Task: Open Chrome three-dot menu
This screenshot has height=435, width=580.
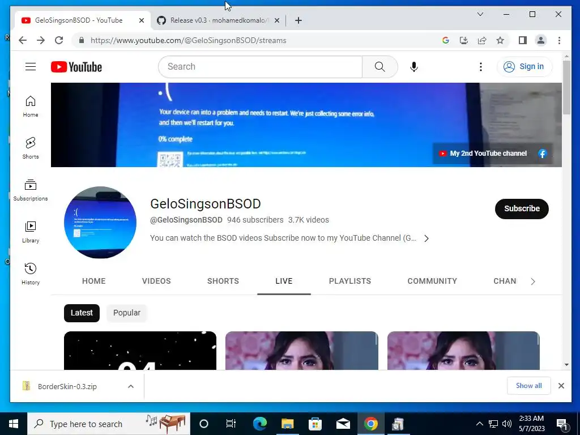Action: tap(559, 40)
